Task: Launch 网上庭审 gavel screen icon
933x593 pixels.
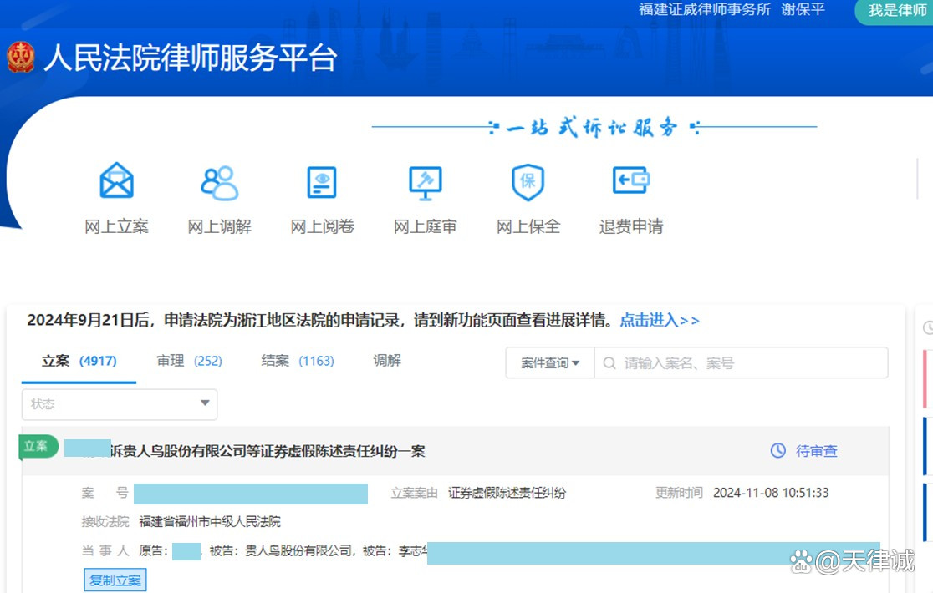Action: click(425, 181)
